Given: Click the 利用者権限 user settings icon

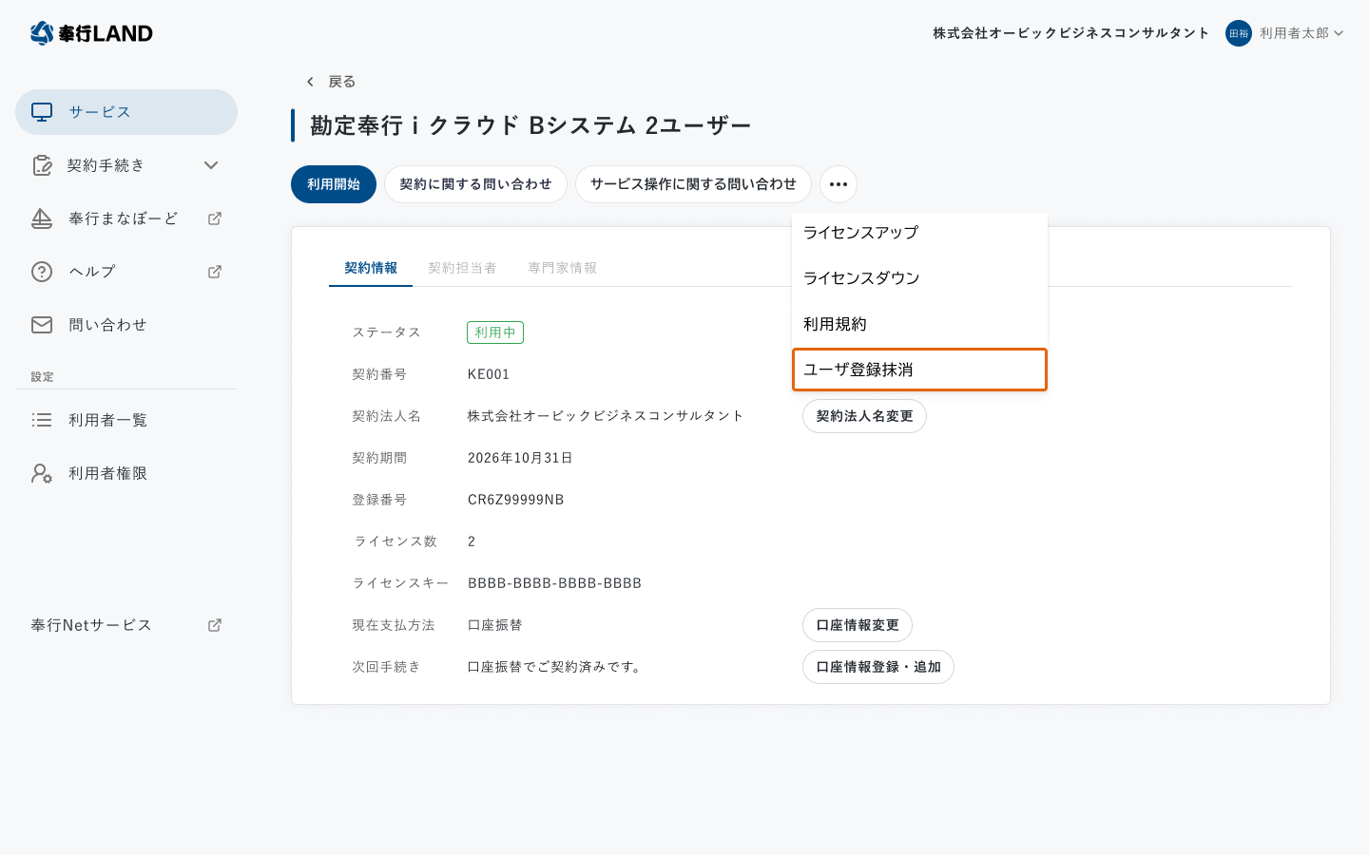Looking at the screenshot, I should pos(42,472).
